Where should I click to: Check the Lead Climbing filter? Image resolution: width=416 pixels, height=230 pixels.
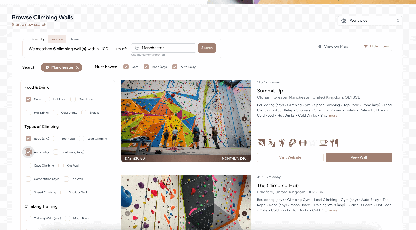coord(82,139)
